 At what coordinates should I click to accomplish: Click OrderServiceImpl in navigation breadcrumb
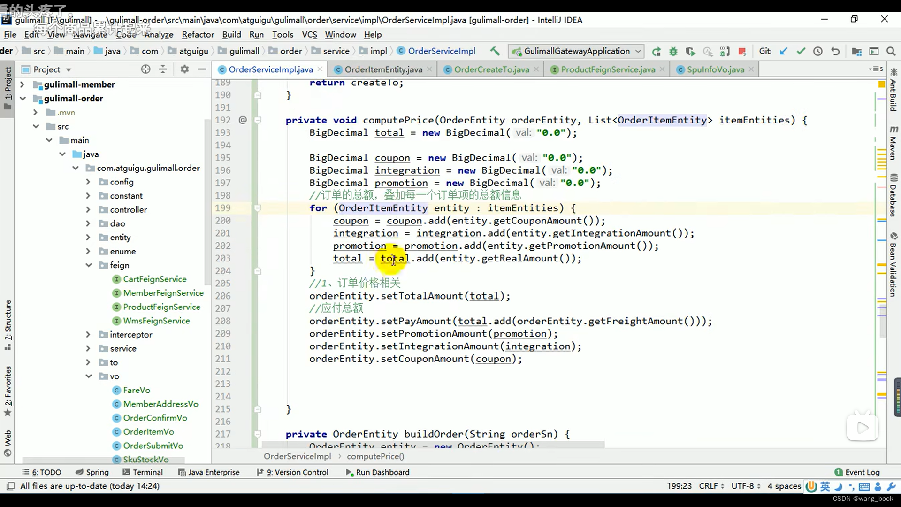436,51
